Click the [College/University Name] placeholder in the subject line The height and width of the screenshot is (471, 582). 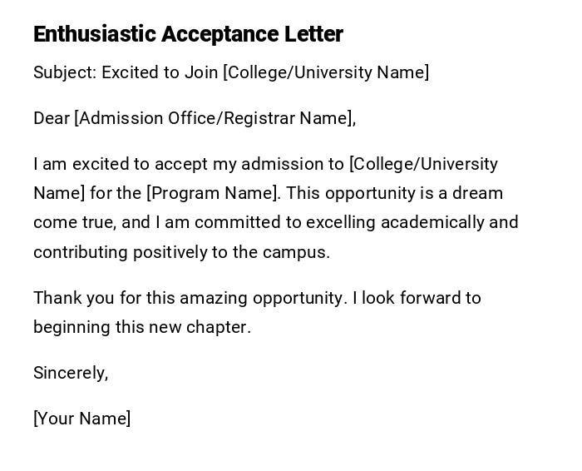pyautogui.click(x=326, y=72)
